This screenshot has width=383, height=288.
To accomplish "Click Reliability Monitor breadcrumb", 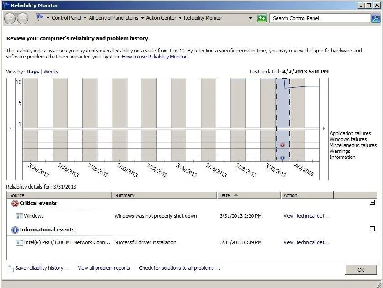I will click(x=203, y=18).
